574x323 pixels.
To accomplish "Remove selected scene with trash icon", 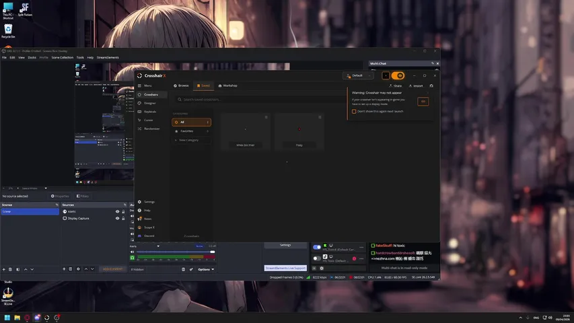I will pos(10,269).
